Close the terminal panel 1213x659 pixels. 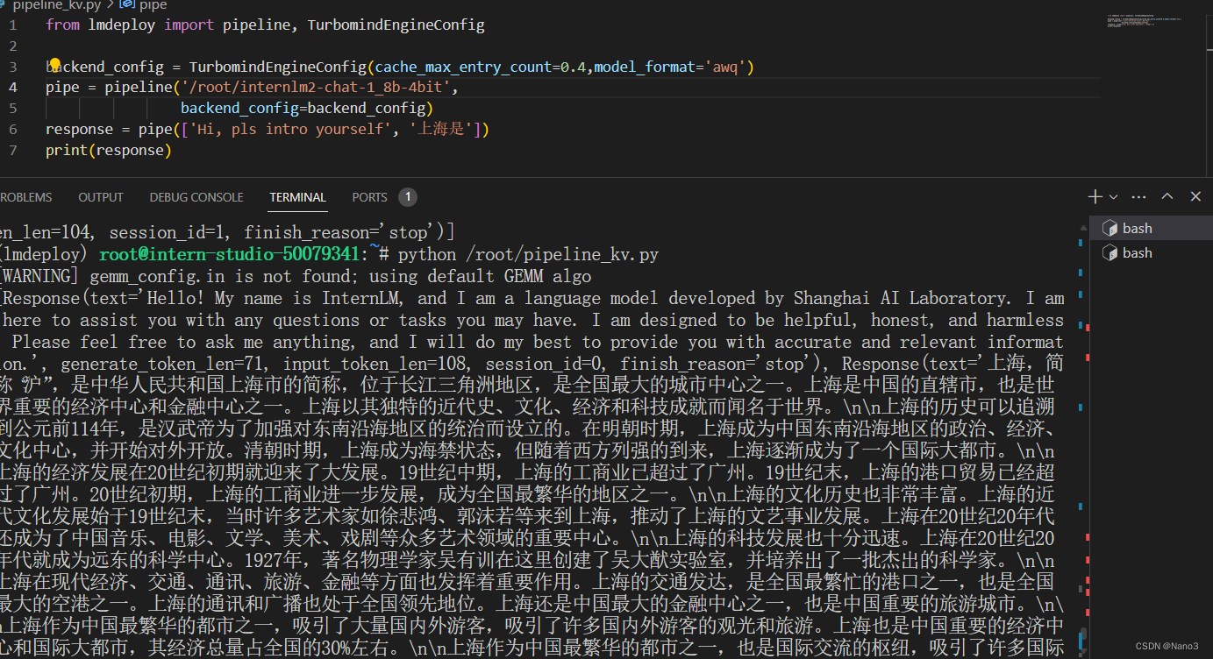tap(1195, 197)
